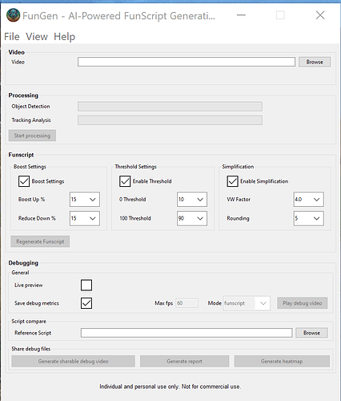Click the Reference Script input field
The height and width of the screenshot is (401, 341).
tap(187, 333)
